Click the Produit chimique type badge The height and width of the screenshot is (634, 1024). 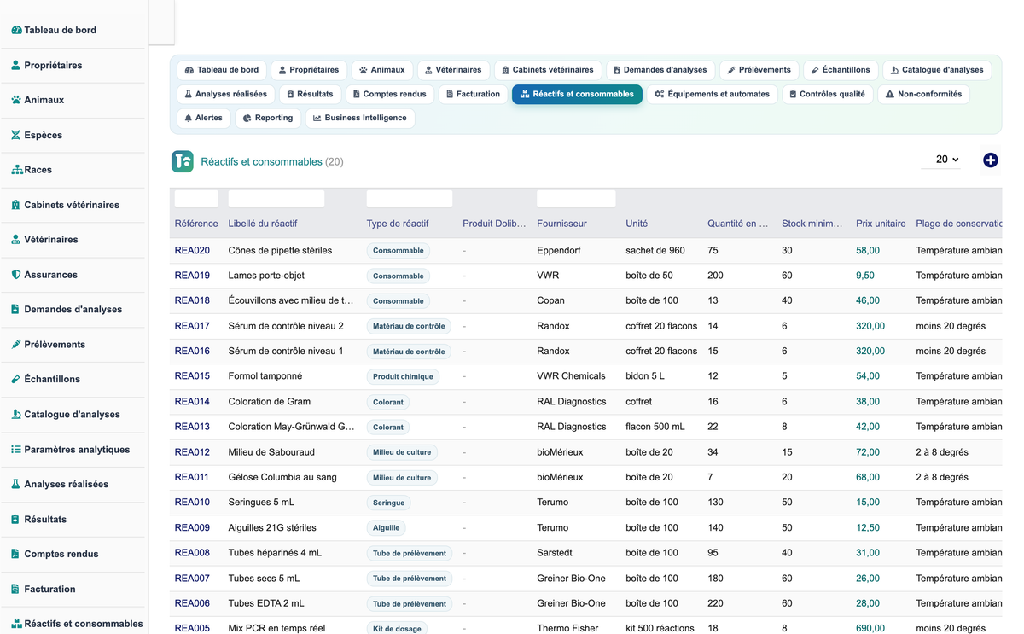click(x=403, y=376)
